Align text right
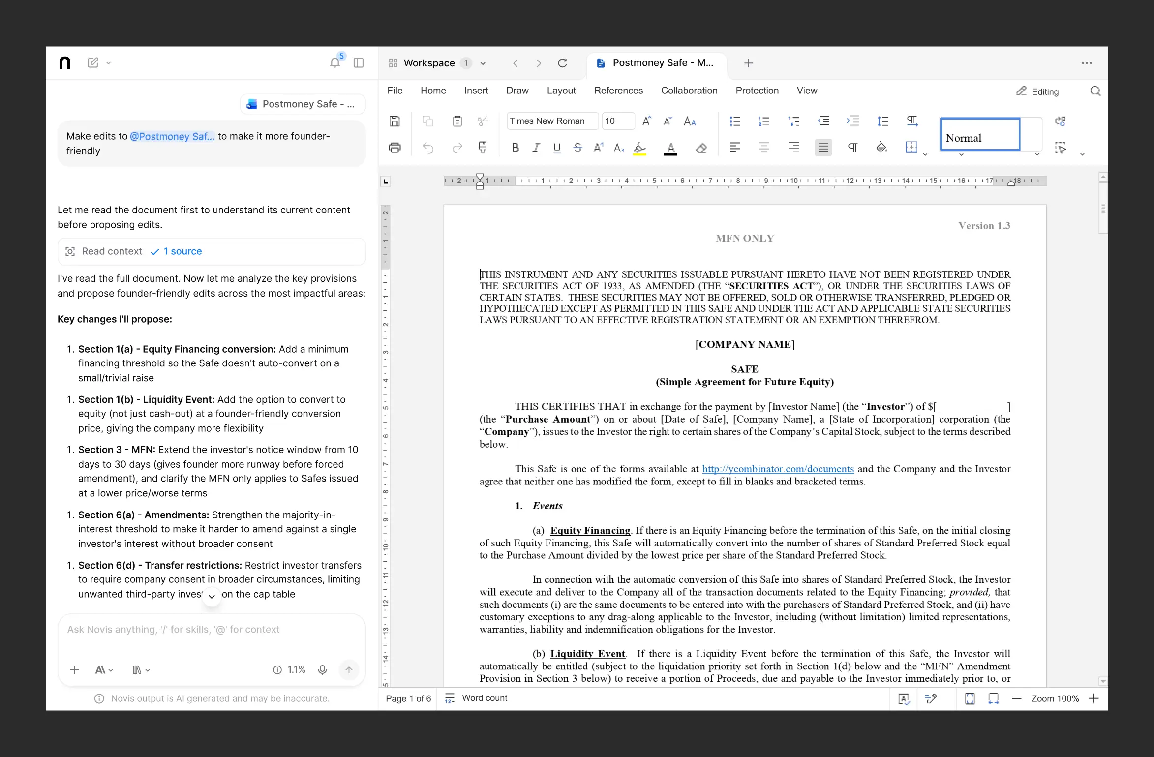1154x757 pixels. [x=793, y=148]
